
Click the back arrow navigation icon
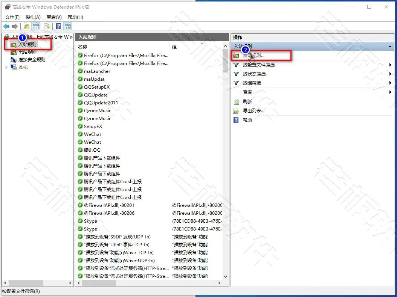click(x=6, y=26)
